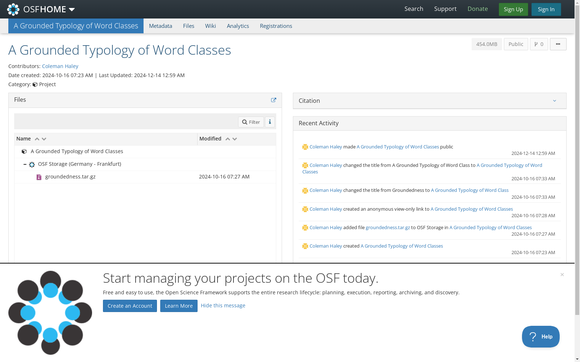Click avatar icon in 'from Groundedness' entry

305,190
